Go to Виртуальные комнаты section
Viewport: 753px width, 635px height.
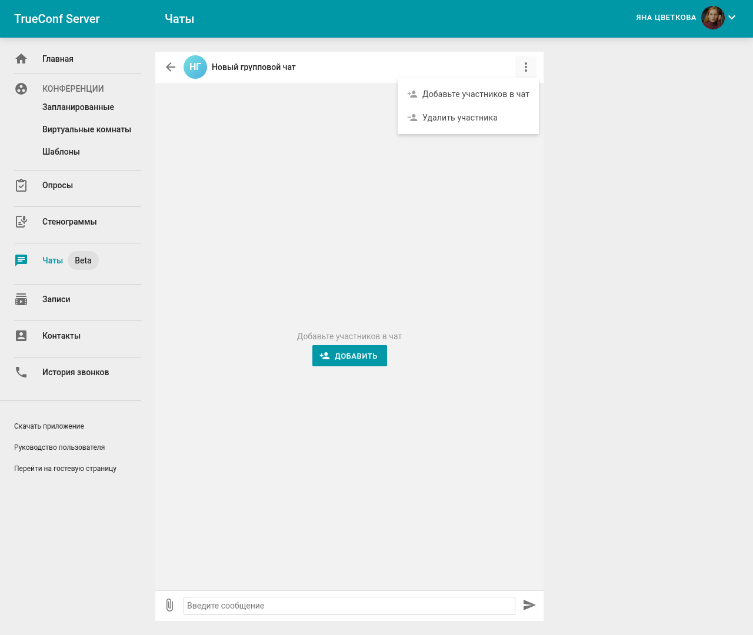(86, 129)
